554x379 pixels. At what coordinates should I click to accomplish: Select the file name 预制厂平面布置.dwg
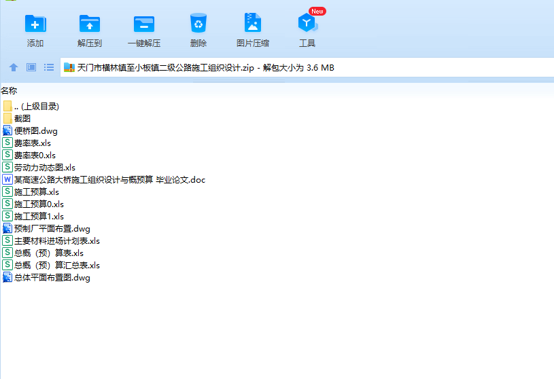click(52, 229)
